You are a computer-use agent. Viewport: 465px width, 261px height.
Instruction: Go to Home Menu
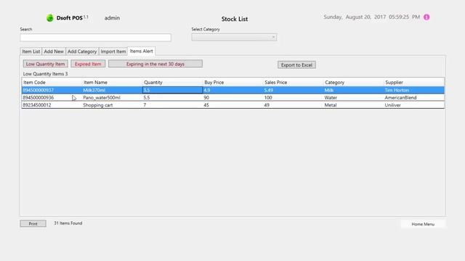[x=423, y=224]
